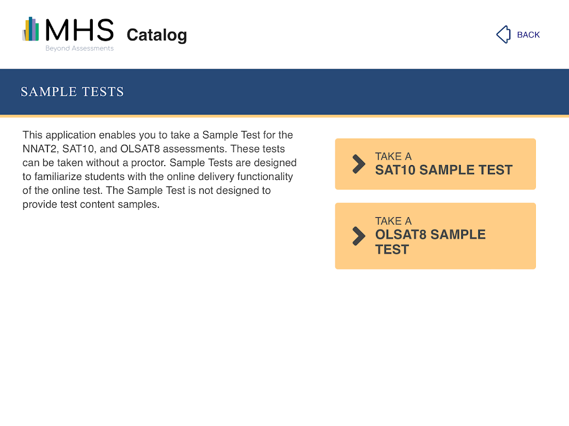Click the MHS wordmark text
The width and height of the screenshot is (569, 426).
79,30
